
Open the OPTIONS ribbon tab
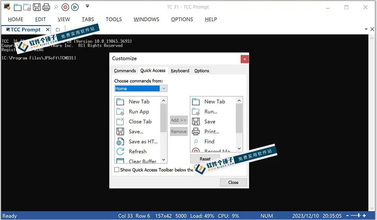point(182,19)
